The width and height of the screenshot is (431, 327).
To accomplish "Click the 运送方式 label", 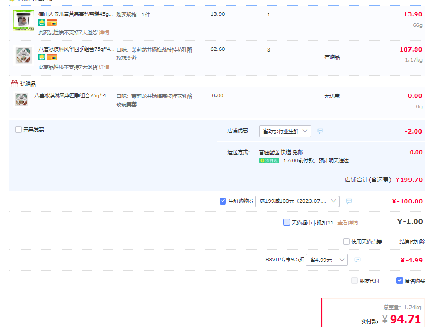I will [x=238, y=152].
